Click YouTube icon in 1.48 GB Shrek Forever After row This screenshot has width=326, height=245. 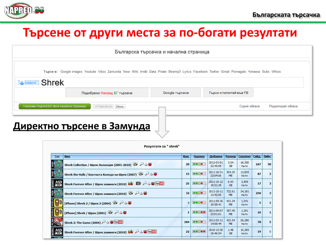152,232
